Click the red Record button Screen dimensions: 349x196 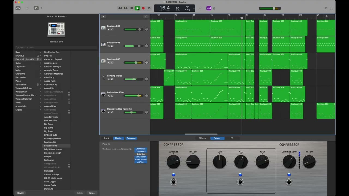pos(143,8)
